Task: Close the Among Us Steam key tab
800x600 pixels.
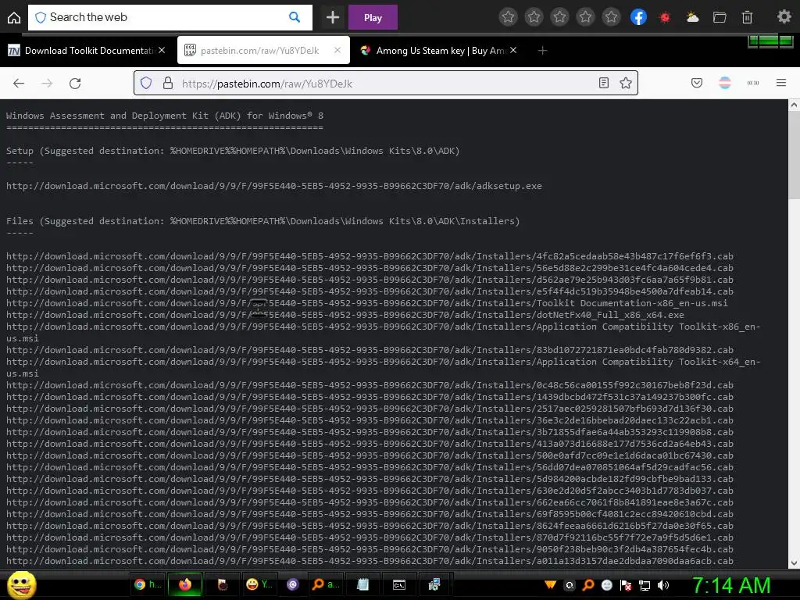Action: tap(513, 50)
